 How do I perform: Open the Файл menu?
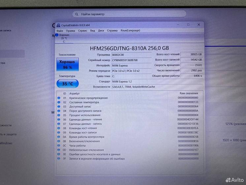pyautogui.click(x=60, y=30)
